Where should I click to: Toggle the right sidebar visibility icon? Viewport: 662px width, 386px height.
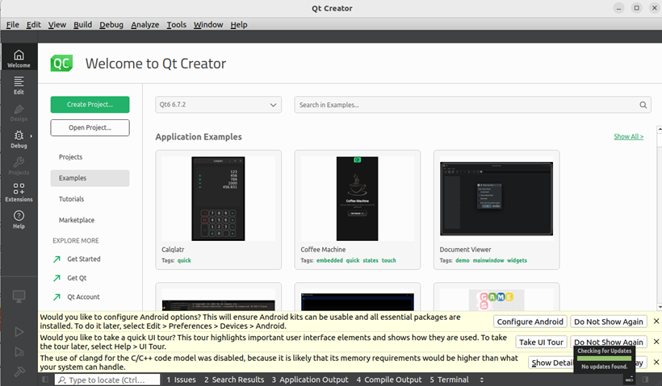coord(645,380)
